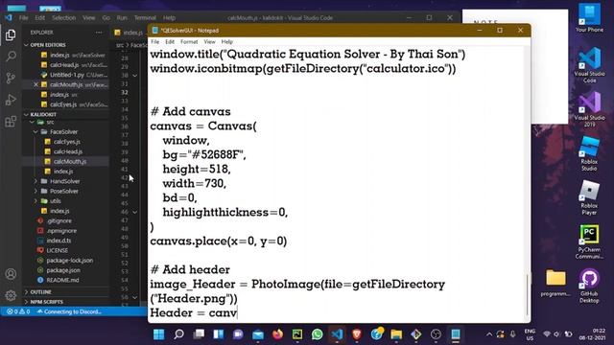Open Mail from the taskbar
The height and width of the screenshot is (345, 614).
(258, 334)
